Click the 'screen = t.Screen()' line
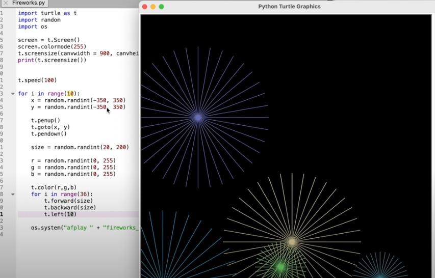 [49, 40]
